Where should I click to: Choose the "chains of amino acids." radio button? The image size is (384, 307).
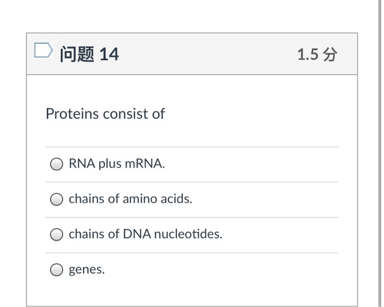[57, 199]
